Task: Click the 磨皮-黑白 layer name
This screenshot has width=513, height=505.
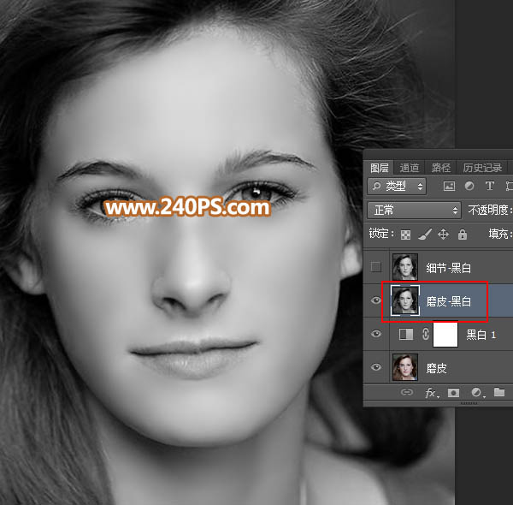Action: (x=449, y=301)
